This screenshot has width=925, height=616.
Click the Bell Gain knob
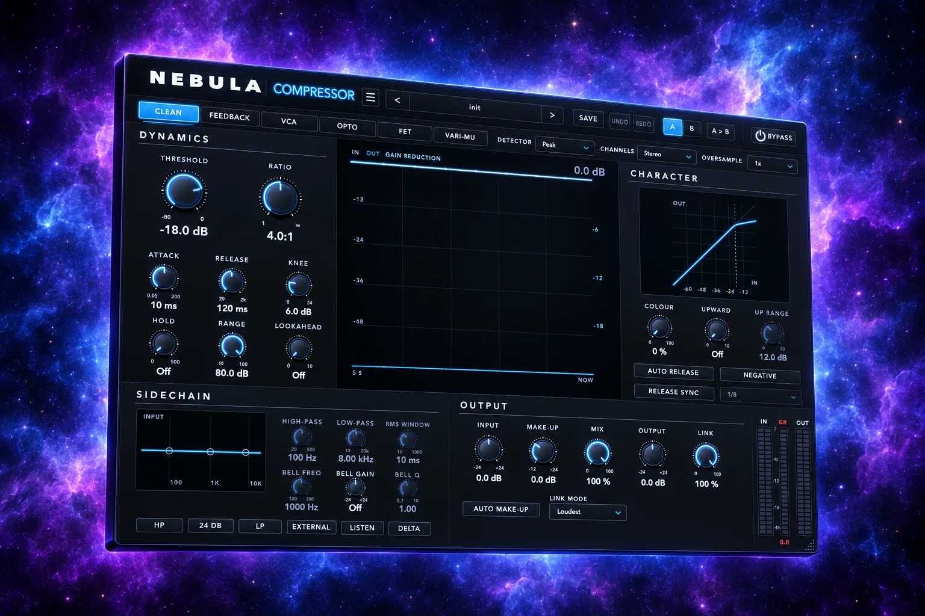(355, 488)
